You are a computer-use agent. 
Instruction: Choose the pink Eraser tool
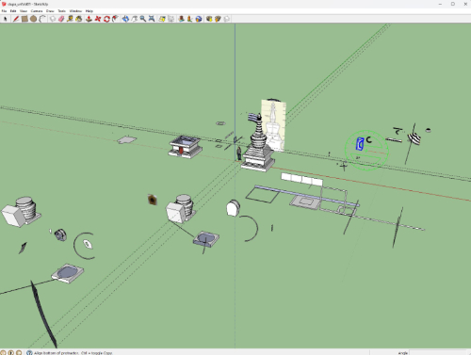click(x=61, y=19)
